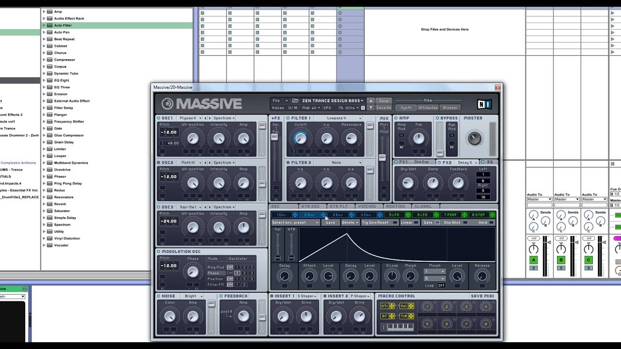Click the Filter 1 Cutoff knob
This screenshot has height=349, width=621.
pos(300,139)
